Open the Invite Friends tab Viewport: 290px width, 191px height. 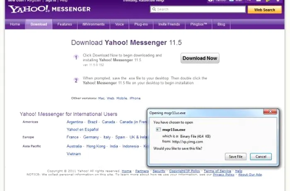coord(169,24)
